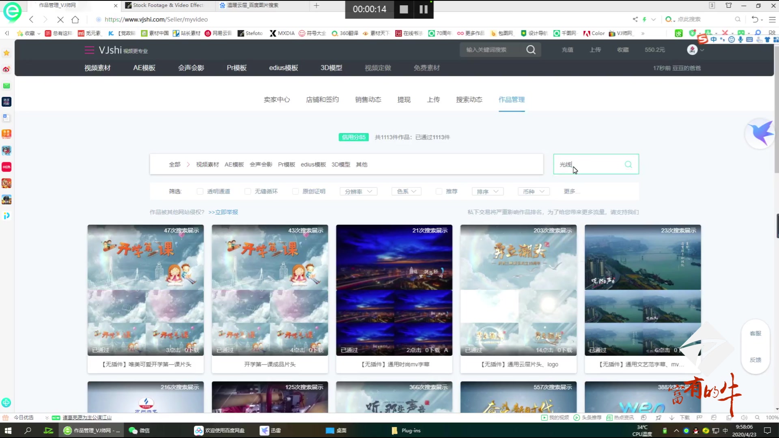Click the green mail icon in left sidebar

[6, 86]
